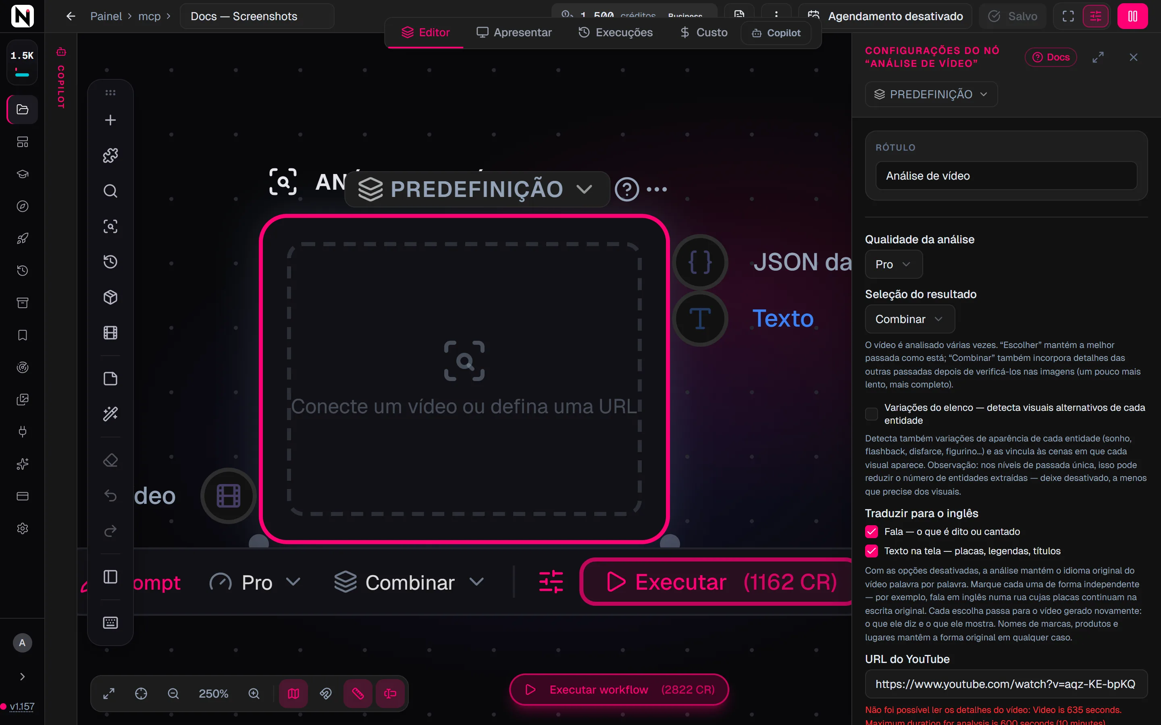The image size is (1161, 725).
Task: Click Executar workflow (2822 CR) button
Action: coord(619,690)
